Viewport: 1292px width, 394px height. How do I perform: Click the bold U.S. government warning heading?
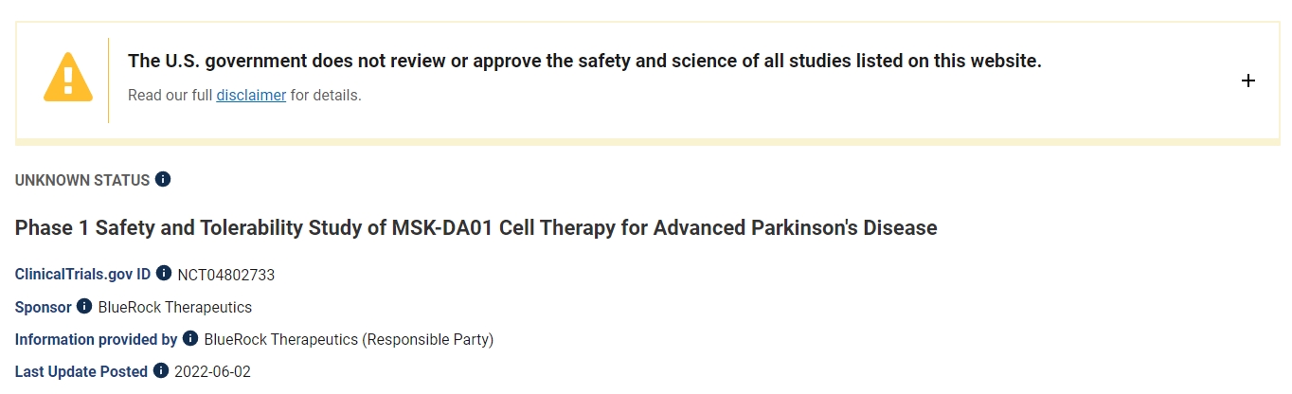pos(584,62)
